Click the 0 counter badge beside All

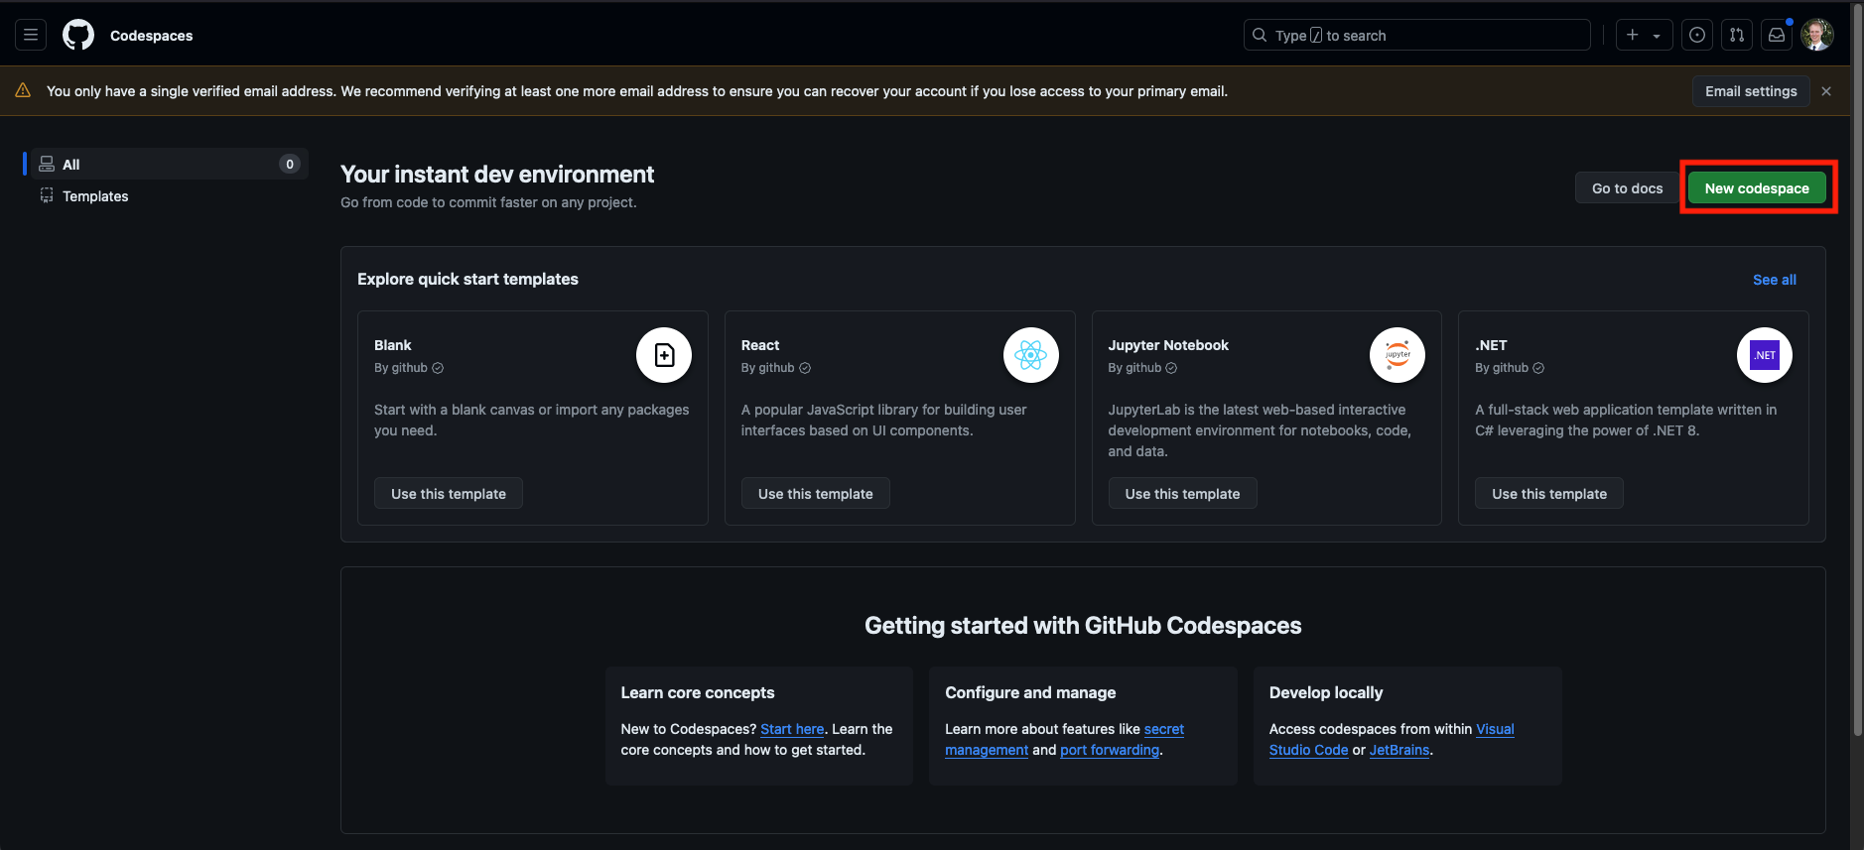(289, 164)
